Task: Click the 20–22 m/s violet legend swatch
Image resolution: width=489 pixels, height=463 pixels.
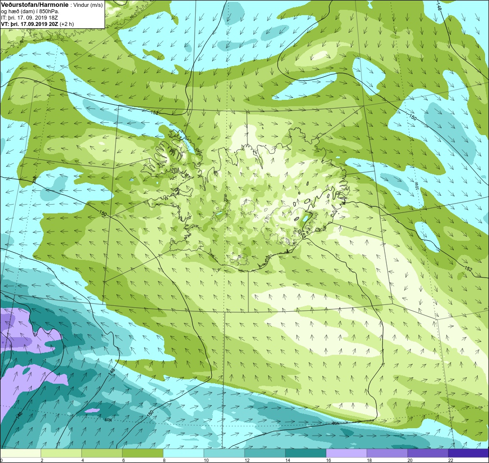Action: (428, 453)
